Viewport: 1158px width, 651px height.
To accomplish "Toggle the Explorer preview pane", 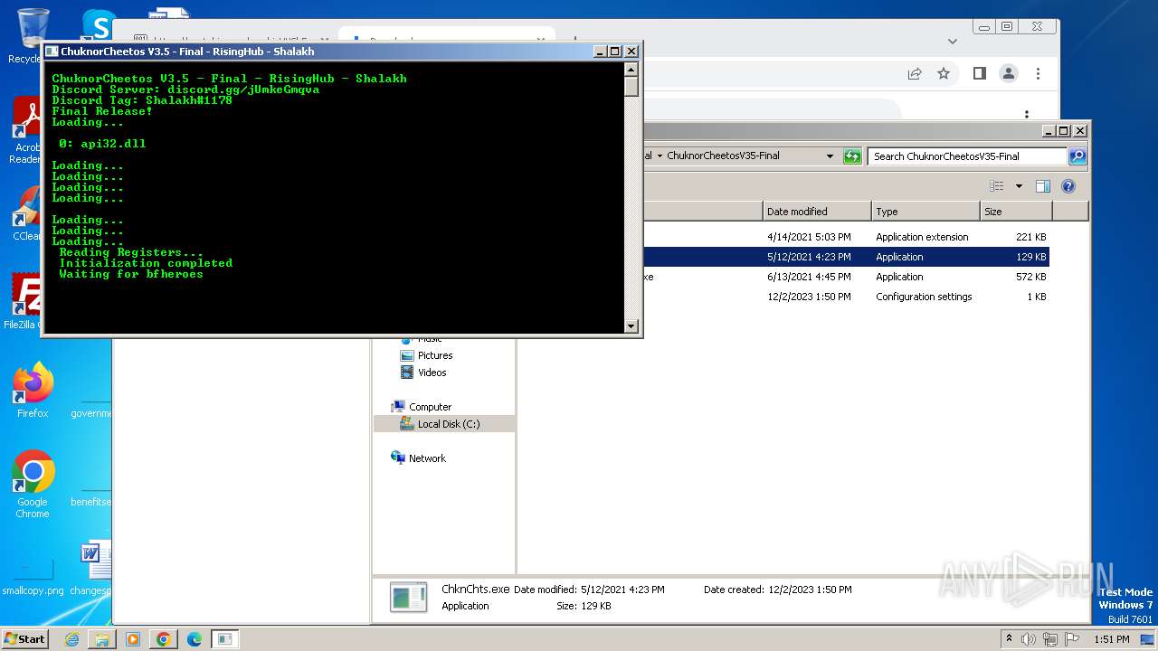I will [x=1042, y=186].
